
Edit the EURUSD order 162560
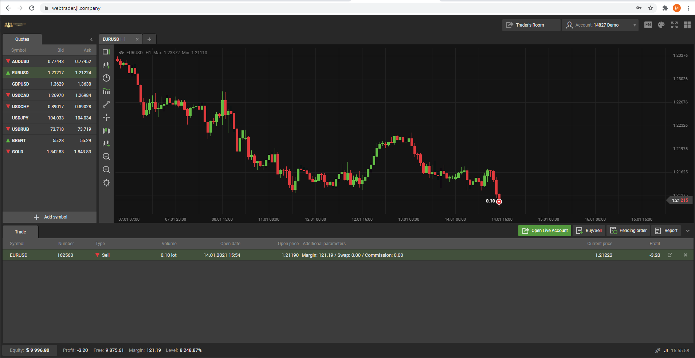(x=670, y=255)
